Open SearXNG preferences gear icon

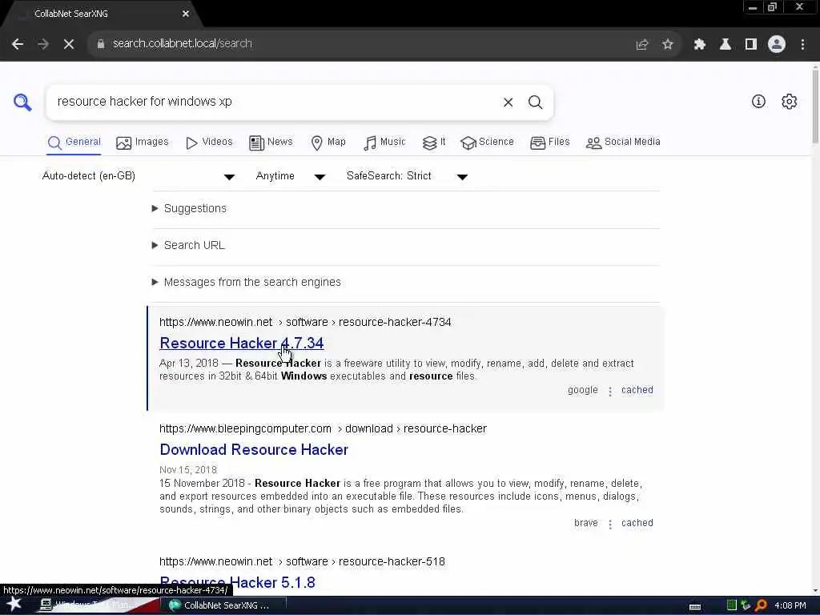789,102
